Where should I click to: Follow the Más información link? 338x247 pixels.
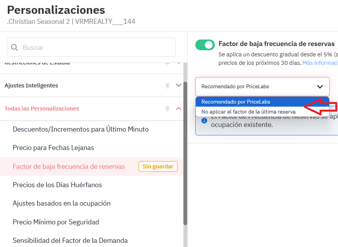click(320, 63)
